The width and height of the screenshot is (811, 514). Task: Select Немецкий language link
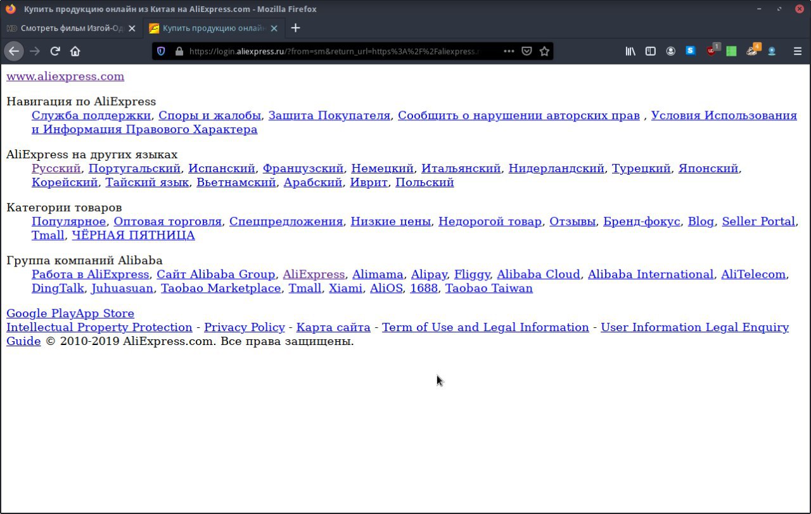click(x=383, y=168)
